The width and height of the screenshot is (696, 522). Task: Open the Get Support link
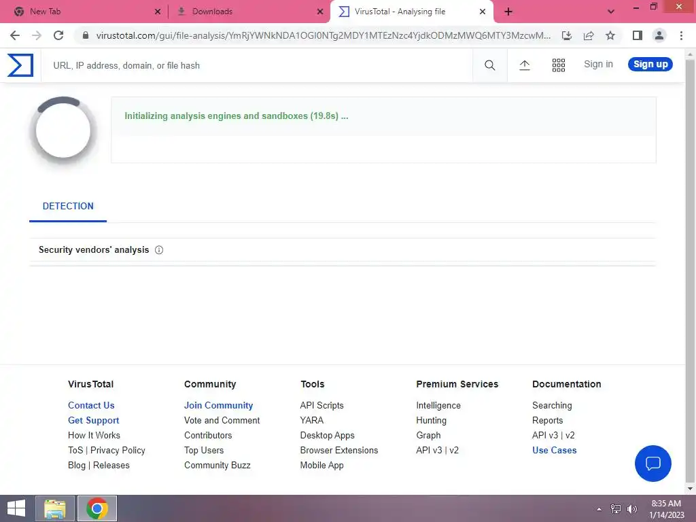coord(94,420)
